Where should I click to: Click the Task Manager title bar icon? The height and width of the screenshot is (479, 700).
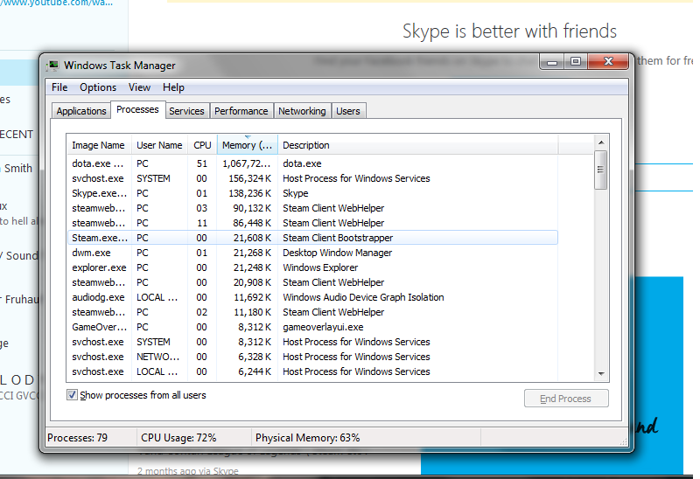52,66
